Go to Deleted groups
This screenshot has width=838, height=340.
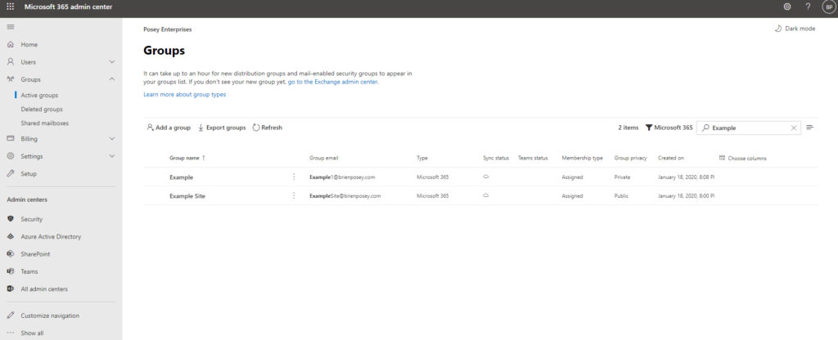(x=42, y=109)
